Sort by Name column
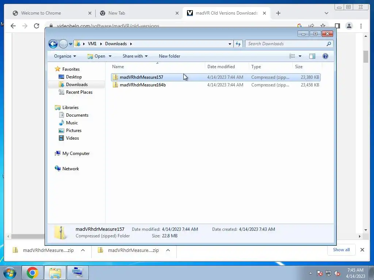This screenshot has height=280, width=374. click(157, 67)
